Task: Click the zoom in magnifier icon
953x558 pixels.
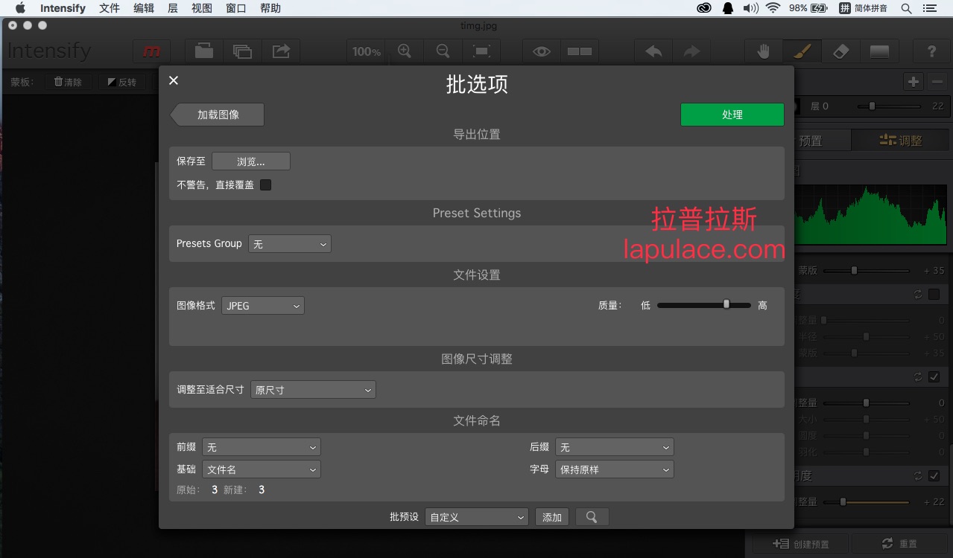Action: coord(405,51)
